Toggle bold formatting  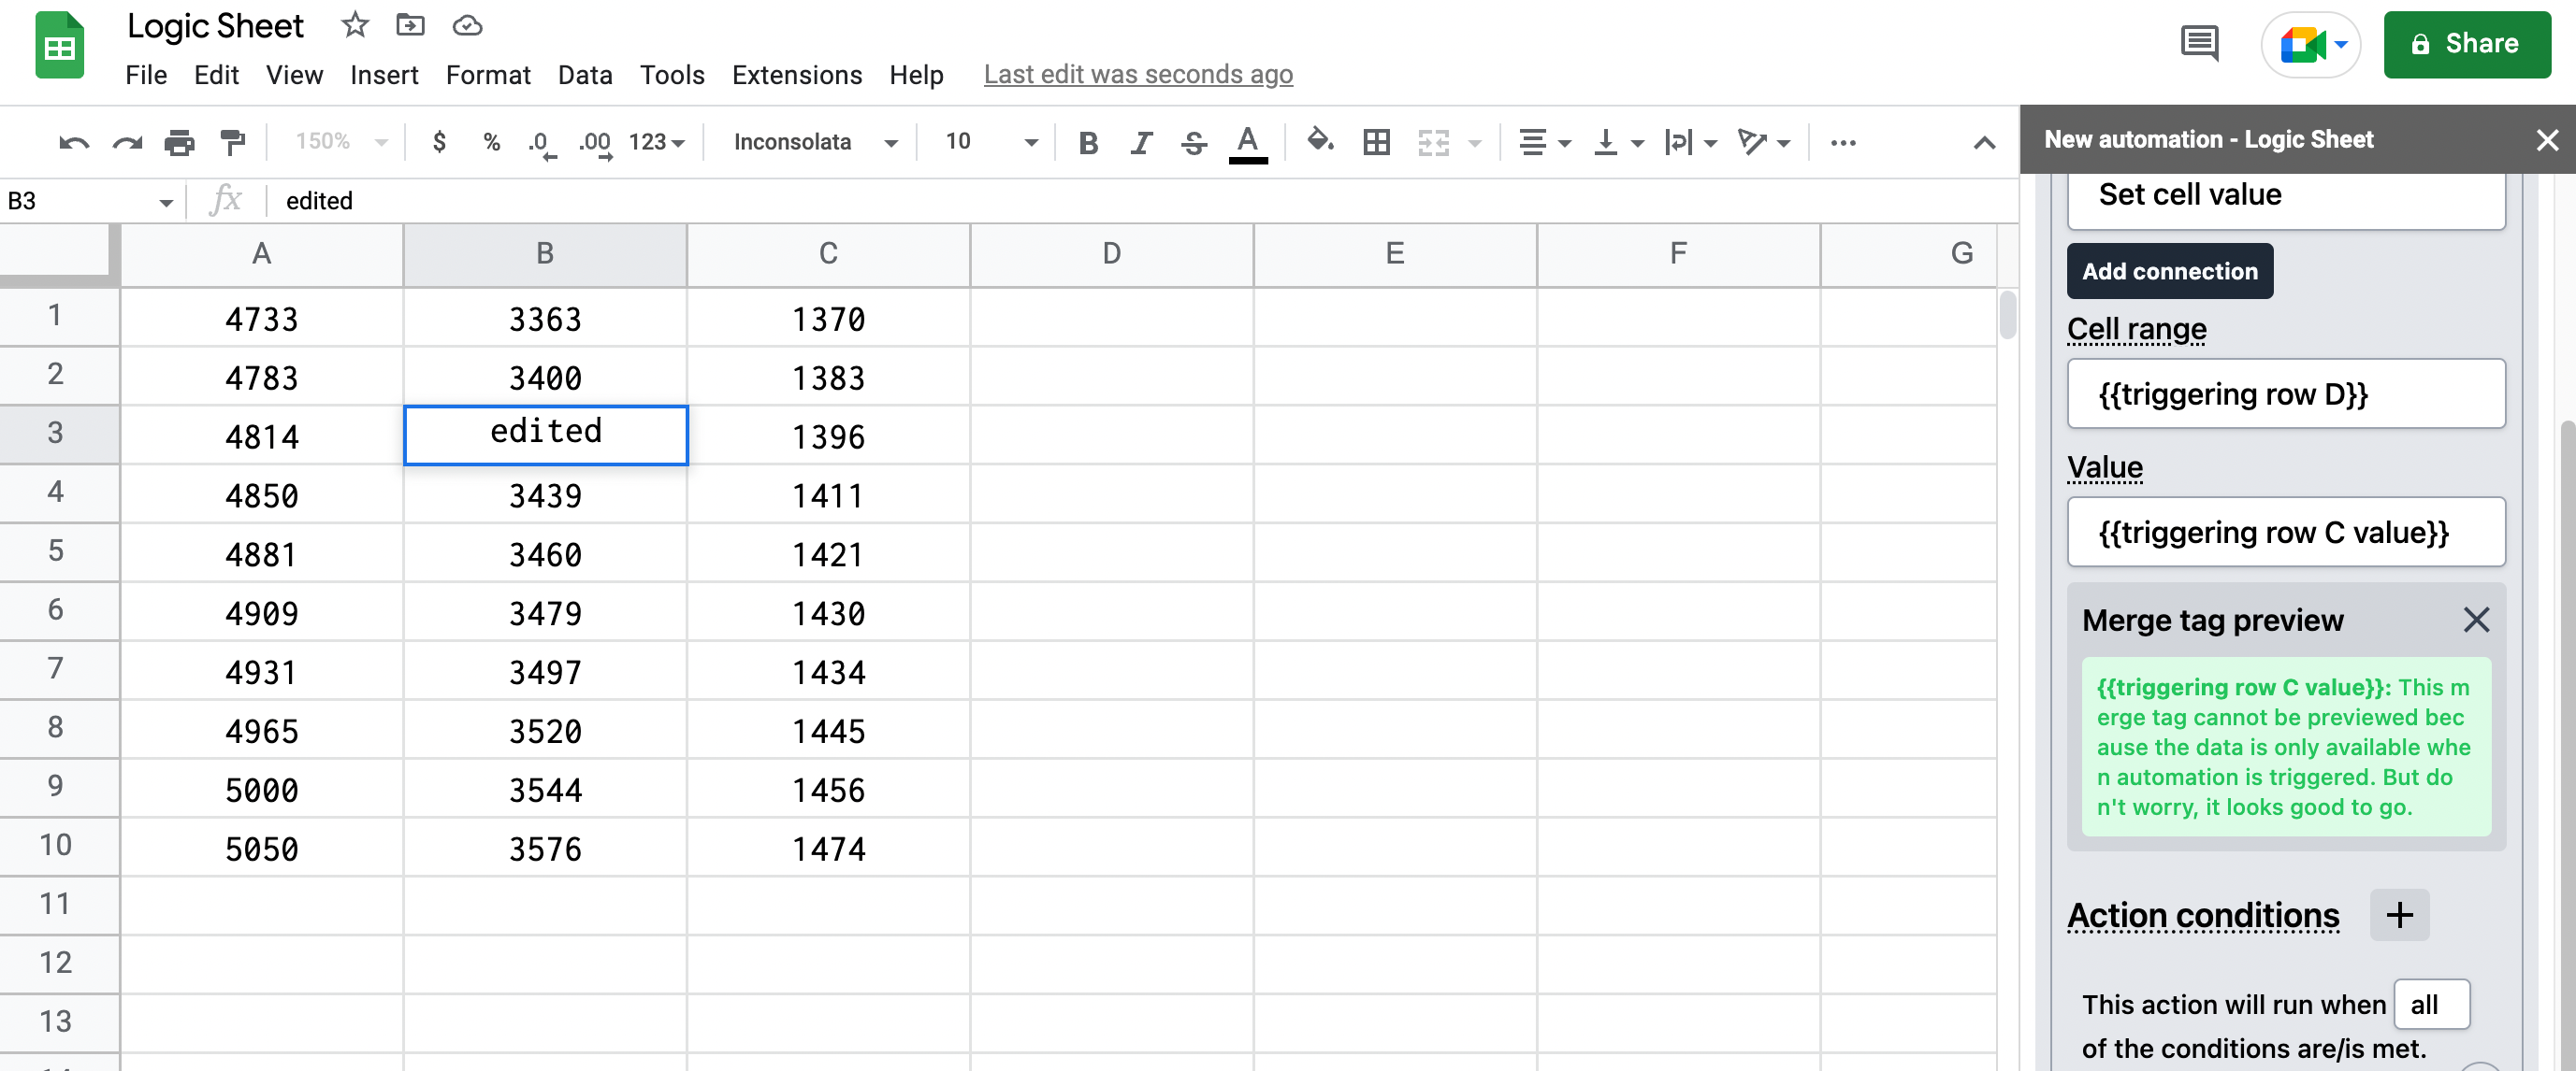click(1088, 143)
